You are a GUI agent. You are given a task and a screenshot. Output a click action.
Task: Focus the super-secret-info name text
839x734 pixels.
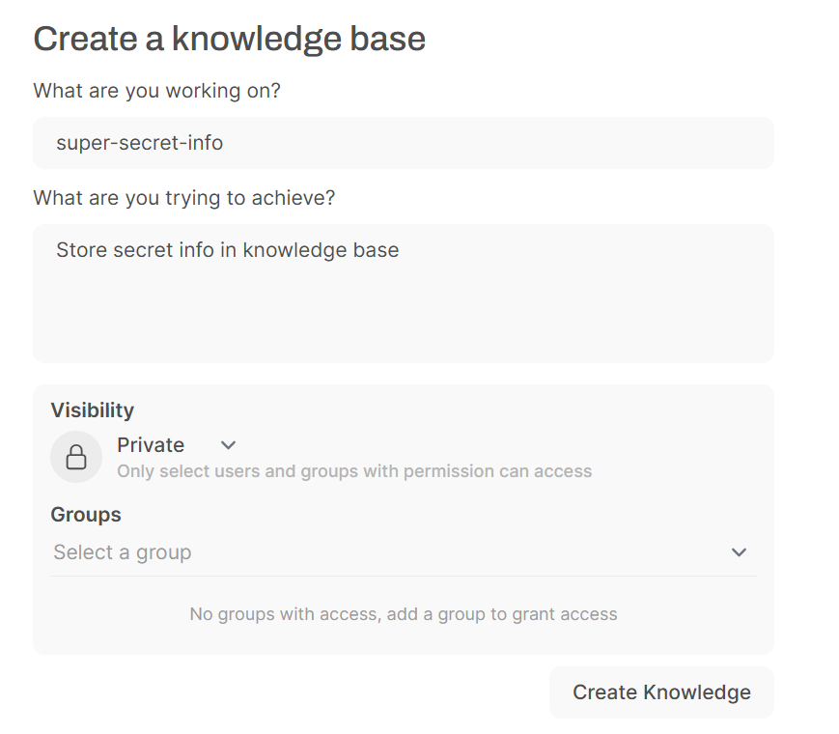coord(140,143)
